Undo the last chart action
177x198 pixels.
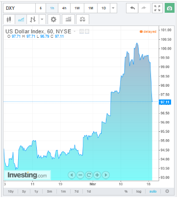pyautogui.click(x=132, y=8)
